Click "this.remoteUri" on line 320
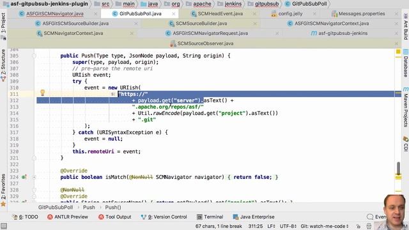The height and width of the screenshot is (230, 409). 93,151
